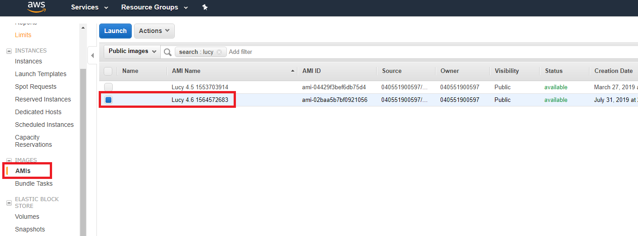
Task: Open Capacity Reservations in the sidebar
Action: tap(34, 141)
